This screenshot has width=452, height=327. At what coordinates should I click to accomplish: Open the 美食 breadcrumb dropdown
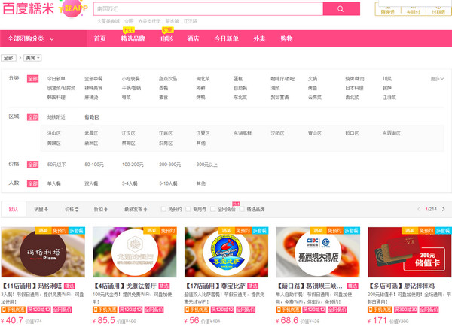(x=32, y=58)
